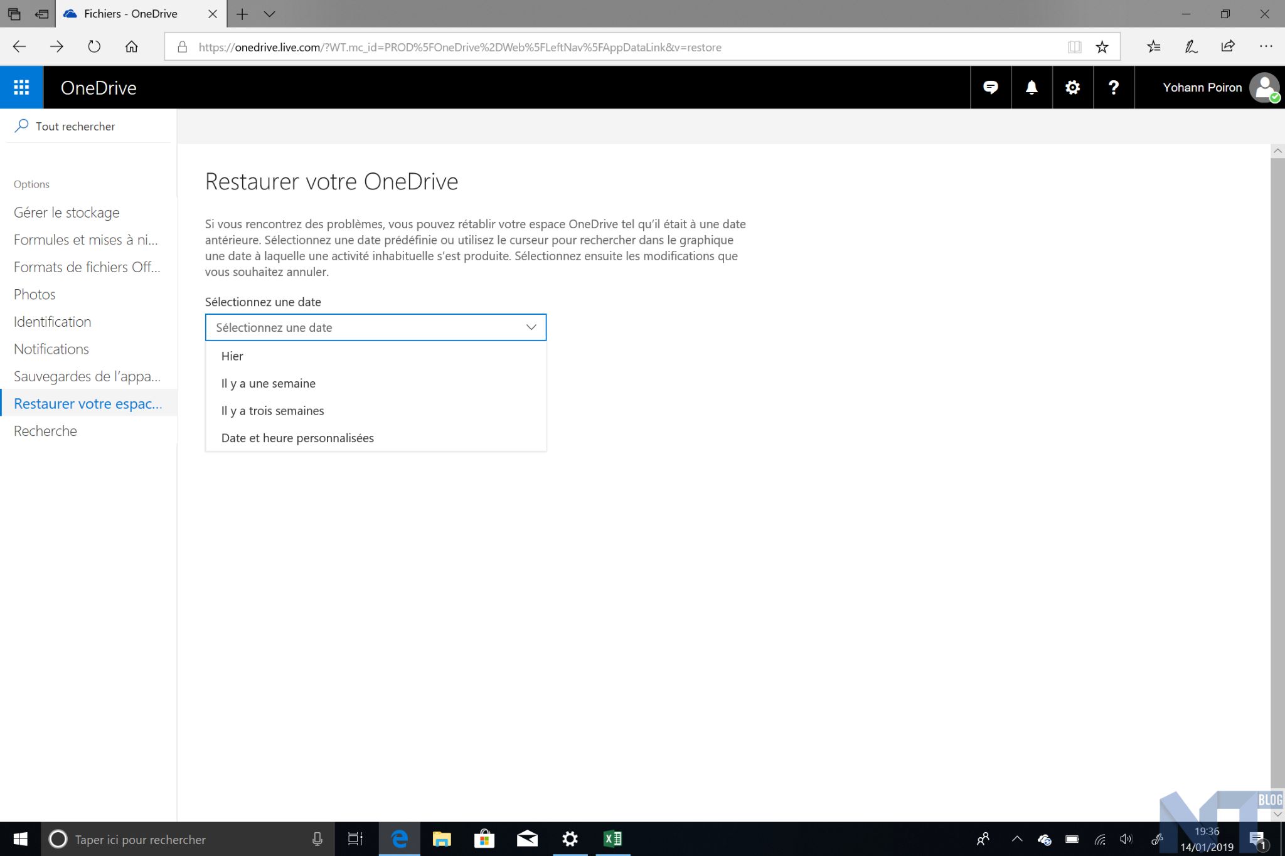Add page to favorites star icon
Screen dimensions: 1285x856
1102,47
